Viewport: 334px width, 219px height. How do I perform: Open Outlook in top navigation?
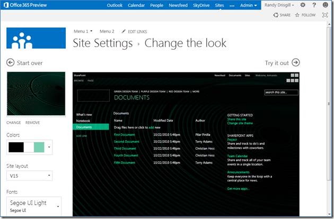click(x=115, y=5)
